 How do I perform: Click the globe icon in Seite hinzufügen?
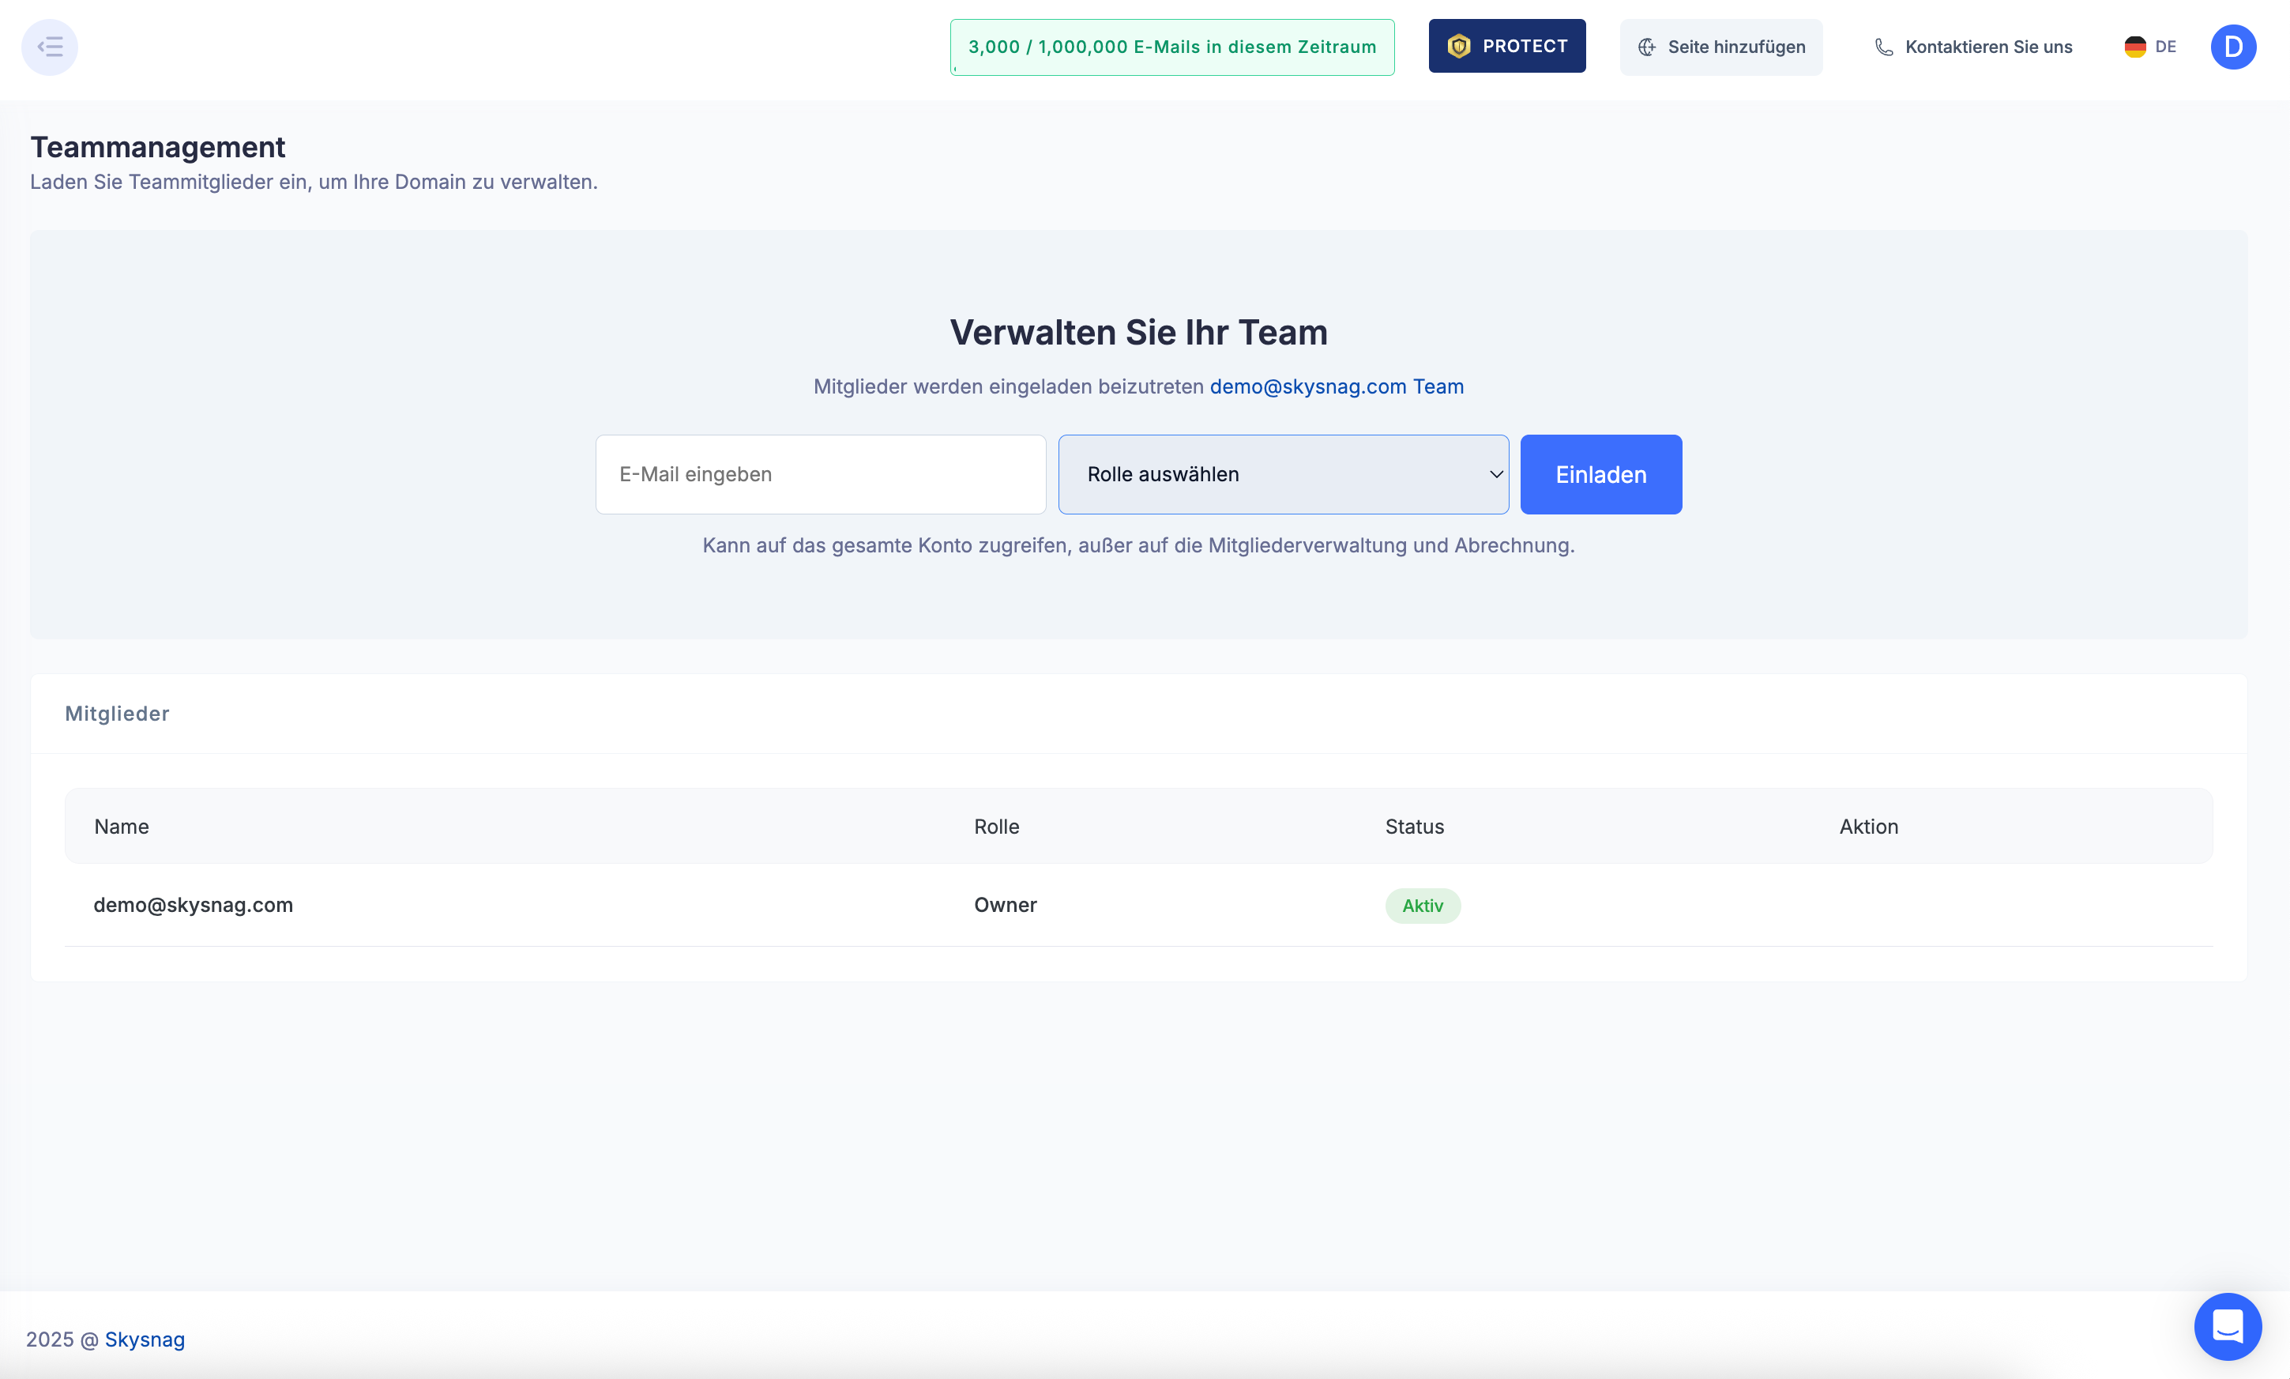pos(1646,47)
